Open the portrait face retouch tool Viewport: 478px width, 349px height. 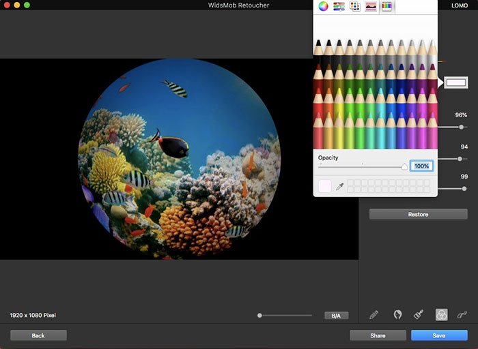point(397,315)
